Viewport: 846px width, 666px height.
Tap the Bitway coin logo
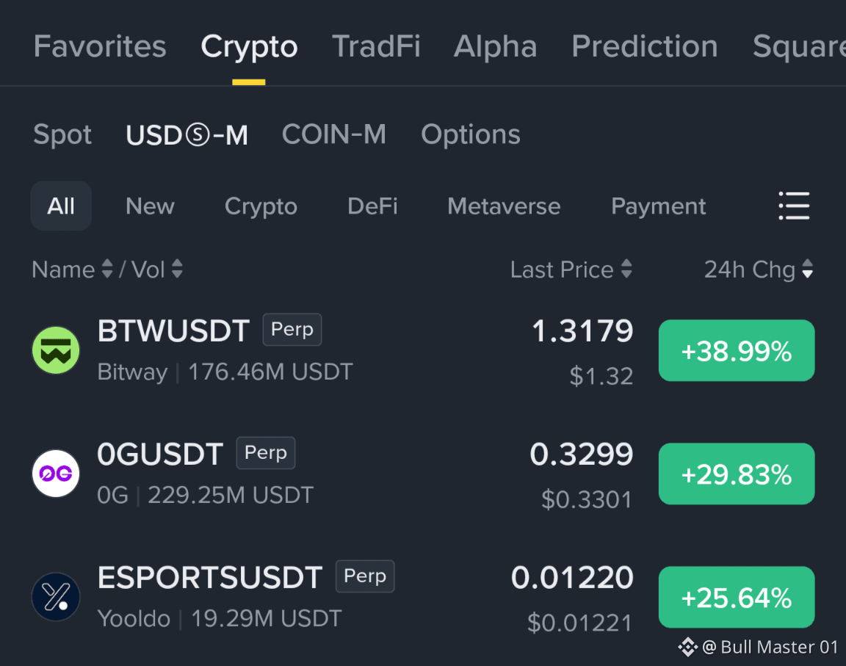point(56,350)
